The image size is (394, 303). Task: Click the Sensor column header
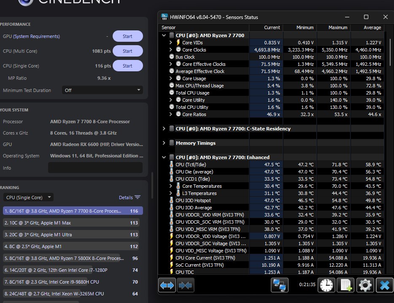click(204, 27)
